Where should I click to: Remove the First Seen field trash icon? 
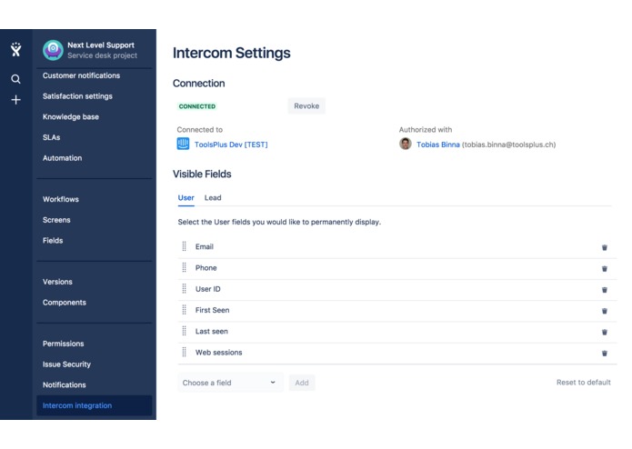coord(604,311)
